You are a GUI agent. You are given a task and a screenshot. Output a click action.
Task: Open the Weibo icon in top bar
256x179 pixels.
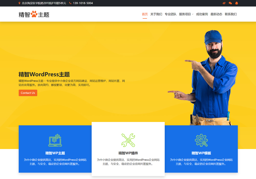[224, 3]
